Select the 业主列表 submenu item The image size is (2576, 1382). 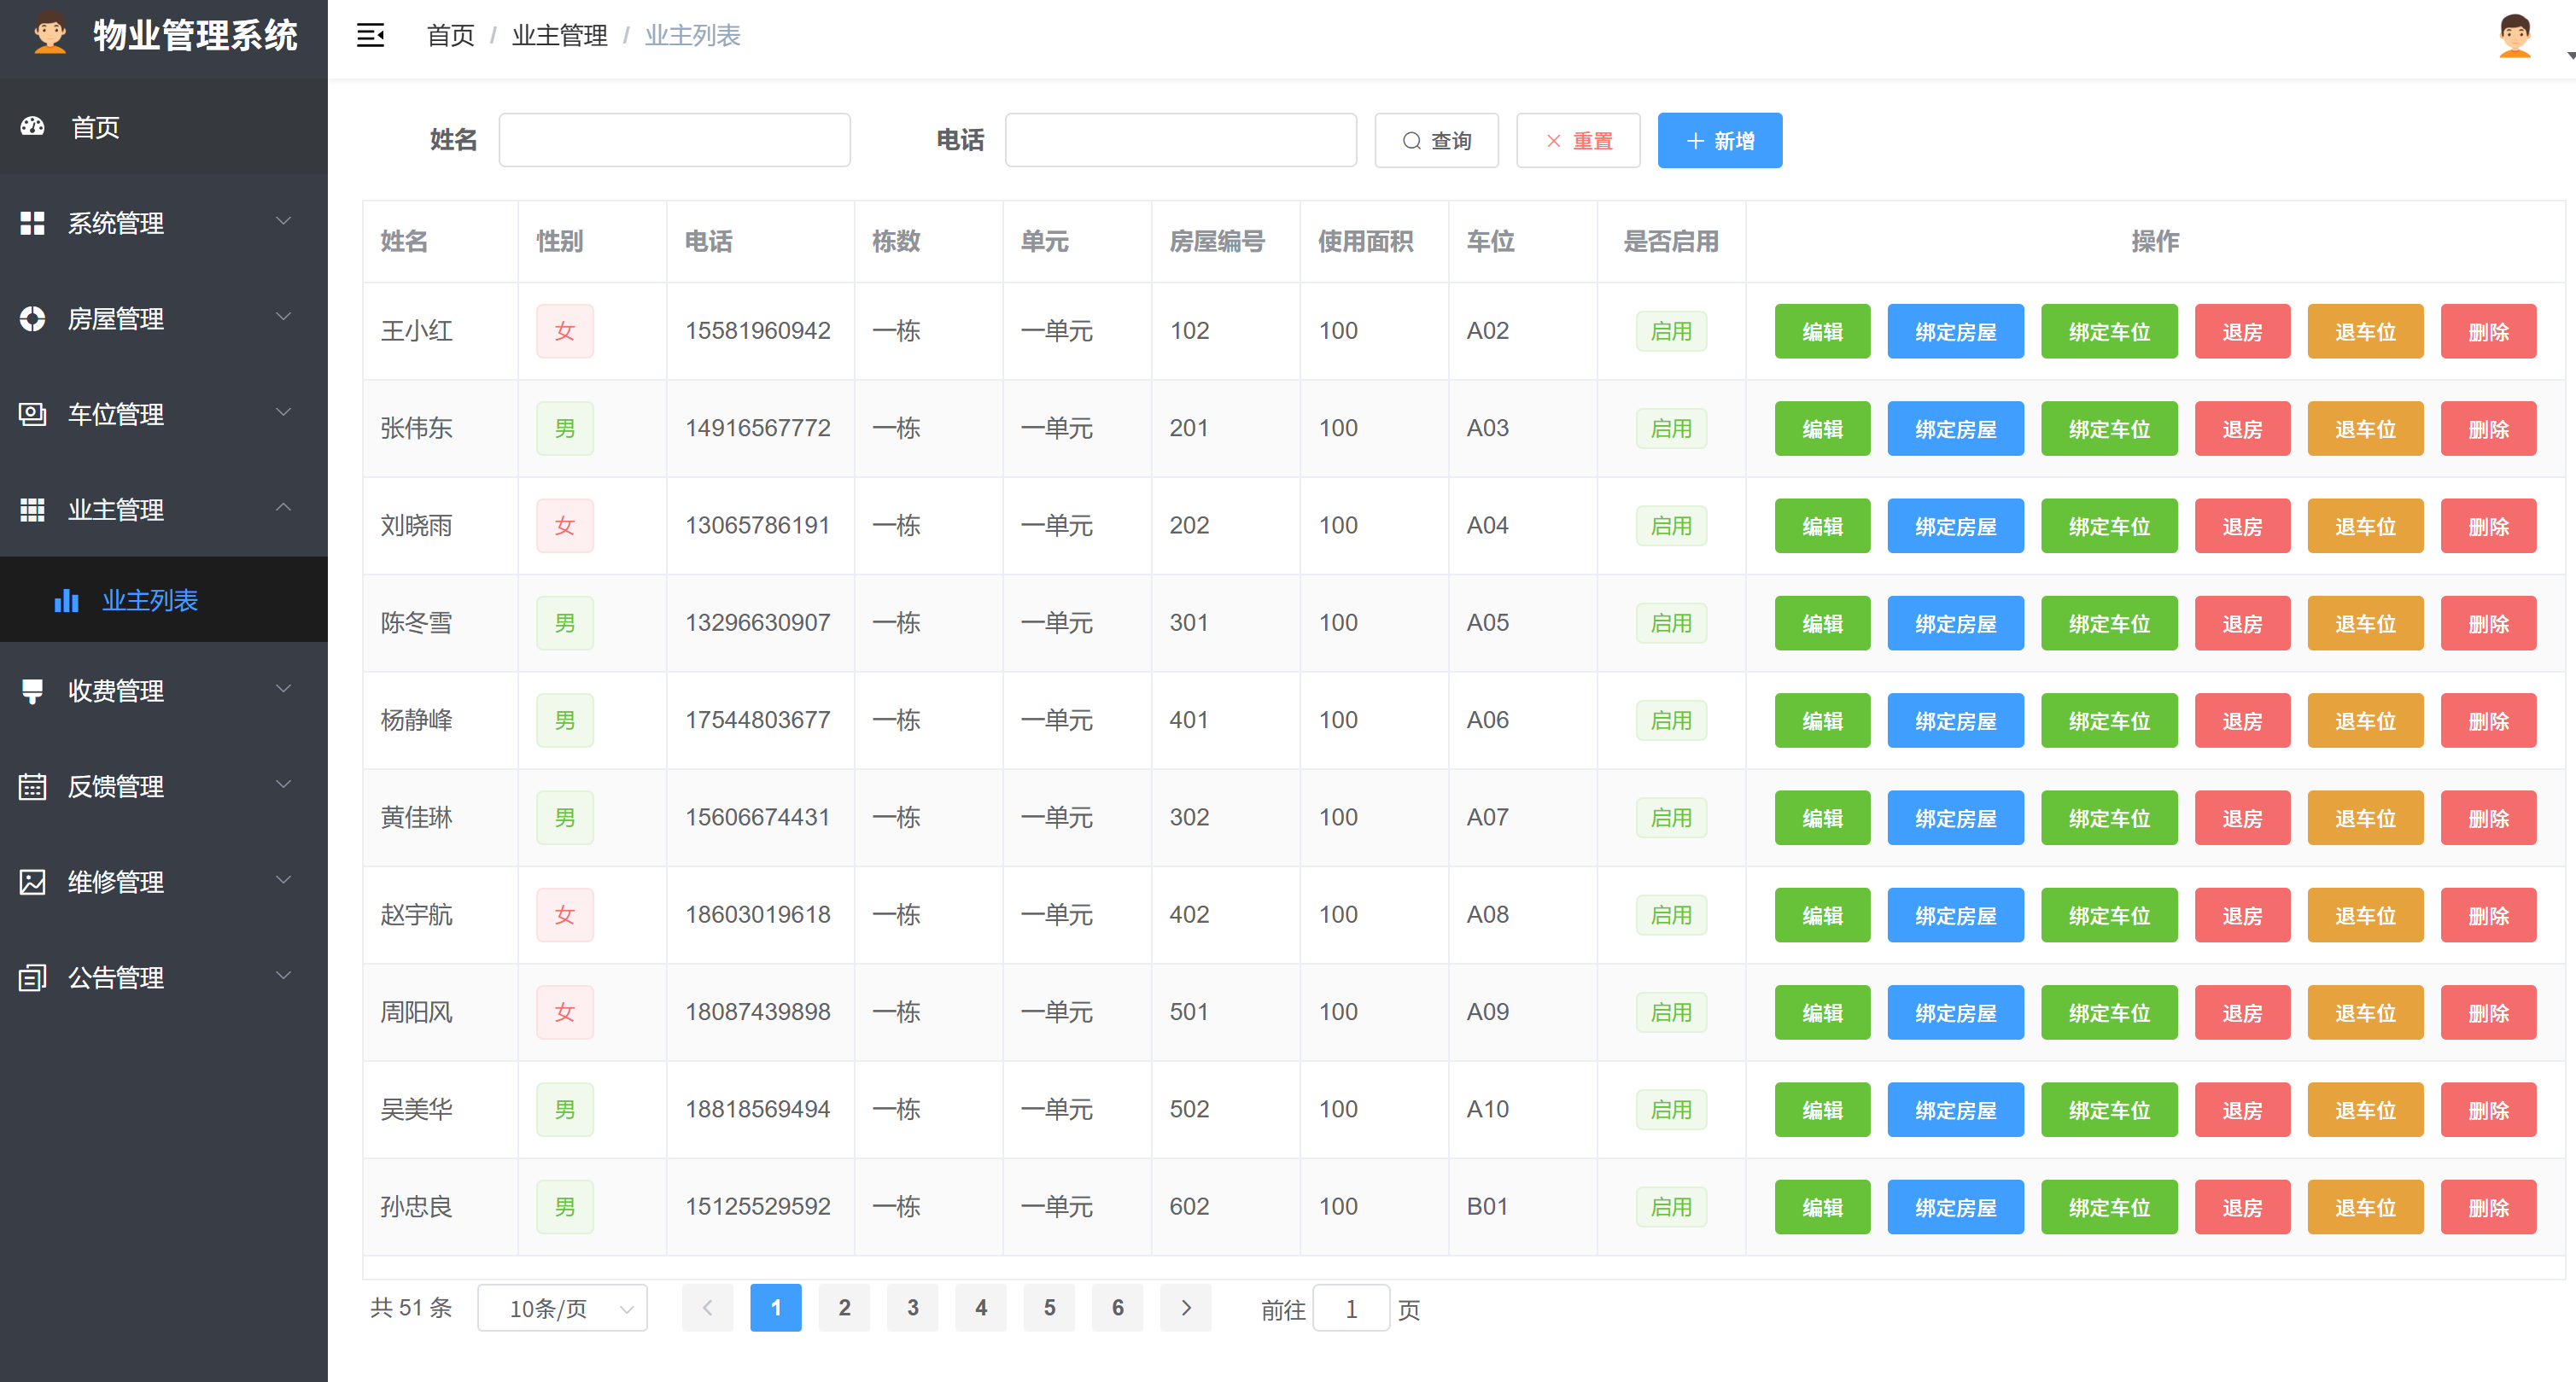tap(164, 600)
